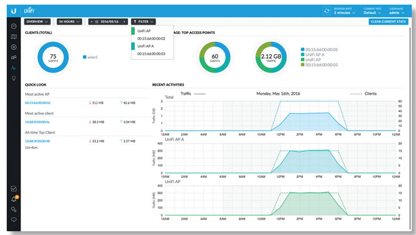Screen dimensions: 416x235
Task: Open the Filter menu
Action: pyautogui.click(x=144, y=21)
